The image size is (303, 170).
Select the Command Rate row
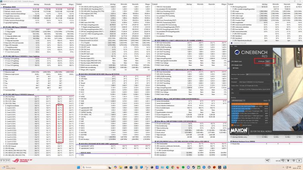[x=37, y=90]
